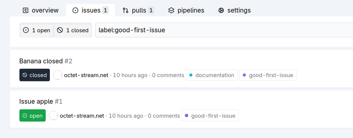Click good-first-issue label on Banana closed issue

point(268,75)
